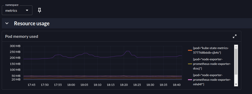Toggle node-exporter mhd4f legend series
The width and height of the screenshot is (252, 94).
[210, 80]
